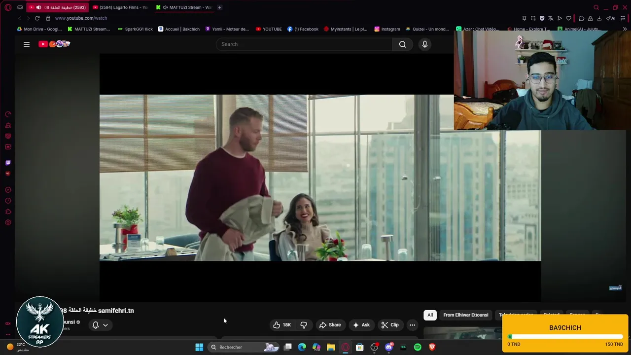The height and width of the screenshot is (355, 631).
Task: Open Twitch in Opera sidebar
Action: [8, 163]
